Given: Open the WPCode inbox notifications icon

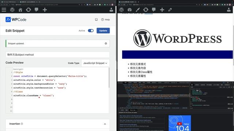Looking at the screenshot, I should coord(97,19).
